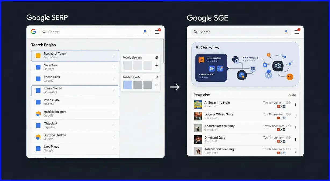Click the orange icon of the Beoqord Fleoart result
Screen dimensions: 330x181
(38, 56)
